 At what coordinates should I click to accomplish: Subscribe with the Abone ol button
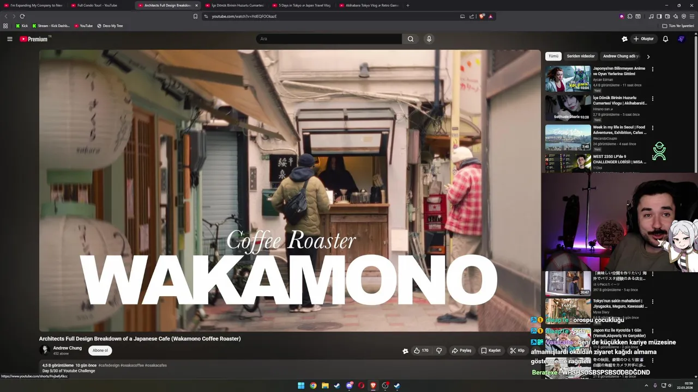tap(100, 351)
